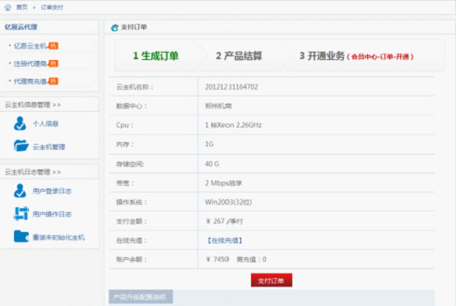The image size is (456, 306).
Task: Click the 1 核Xeon 2.26GHz value
Action: point(233,125)
